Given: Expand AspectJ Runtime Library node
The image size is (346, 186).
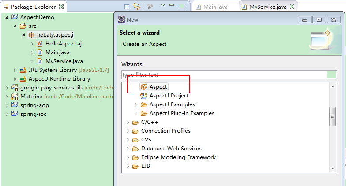Looking at the screenshot, I should pyautogui.click(x=15, y=79).
